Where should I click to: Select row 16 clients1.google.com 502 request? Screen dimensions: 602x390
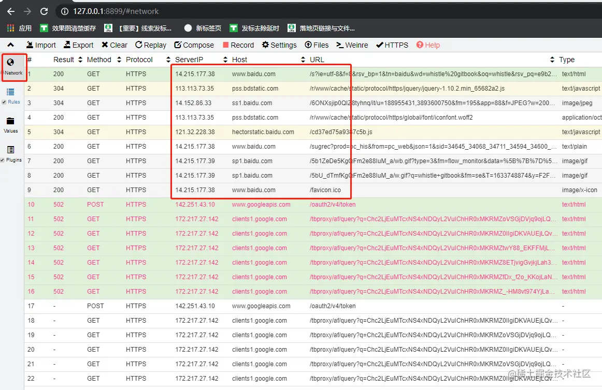point(313,292)
